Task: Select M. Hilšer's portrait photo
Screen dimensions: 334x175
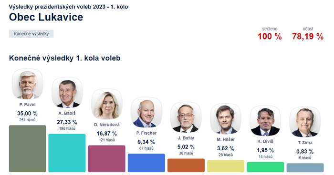Action: [x=226, y=119]
